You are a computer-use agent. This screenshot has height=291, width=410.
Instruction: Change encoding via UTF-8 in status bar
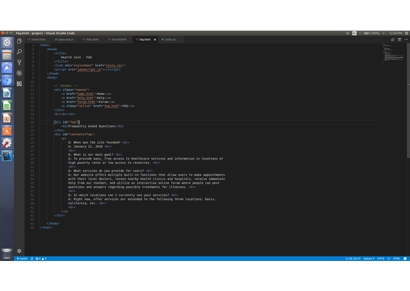click(381, 259)
